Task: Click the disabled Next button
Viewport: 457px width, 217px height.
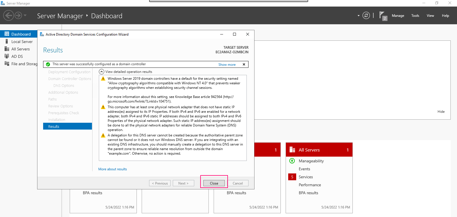Action: 183,183
